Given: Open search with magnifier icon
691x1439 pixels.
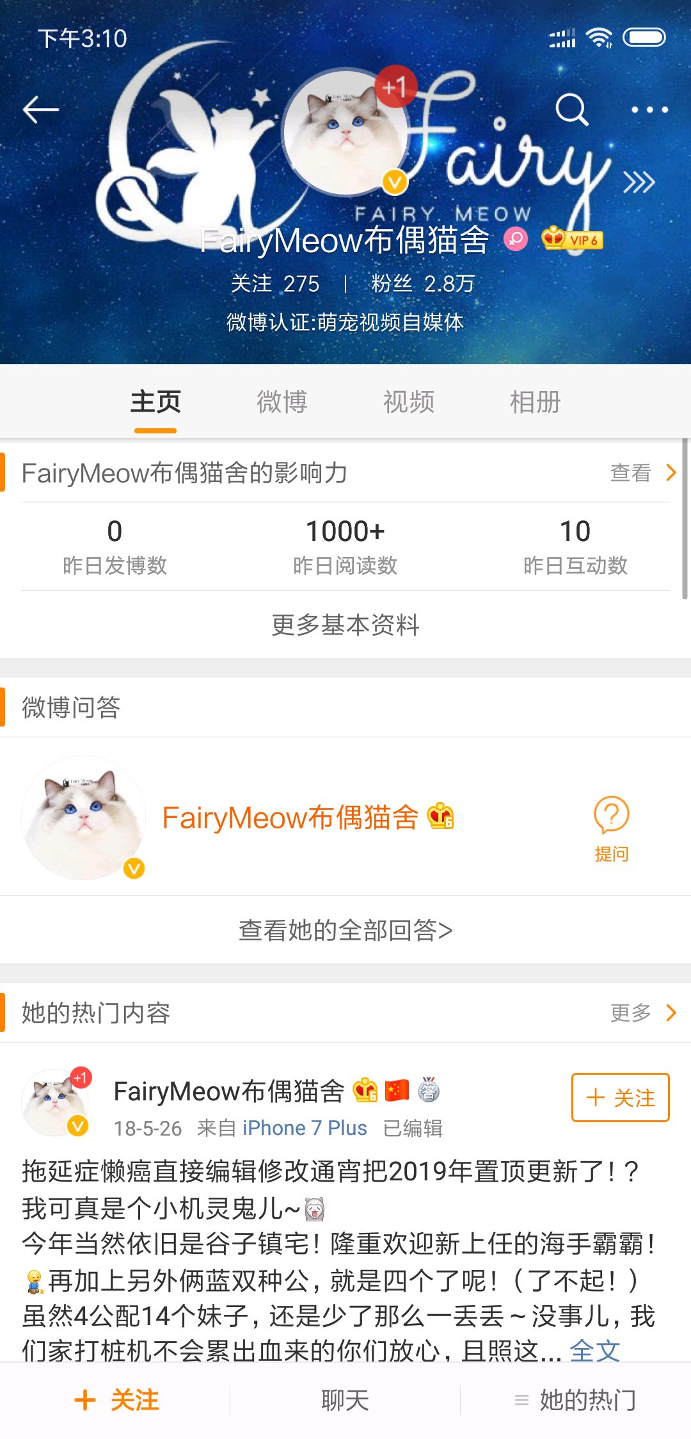Looking at the screenshot, I should [571, 109].
